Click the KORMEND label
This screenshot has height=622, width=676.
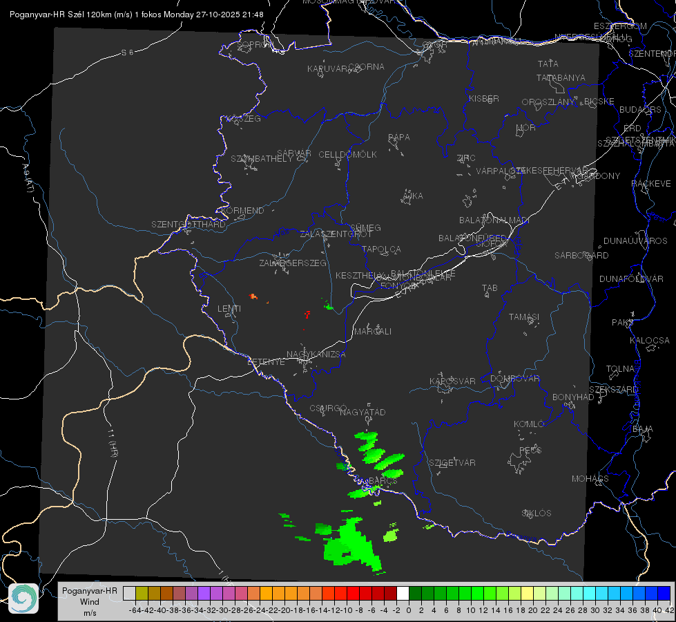[x=242, y=211]
